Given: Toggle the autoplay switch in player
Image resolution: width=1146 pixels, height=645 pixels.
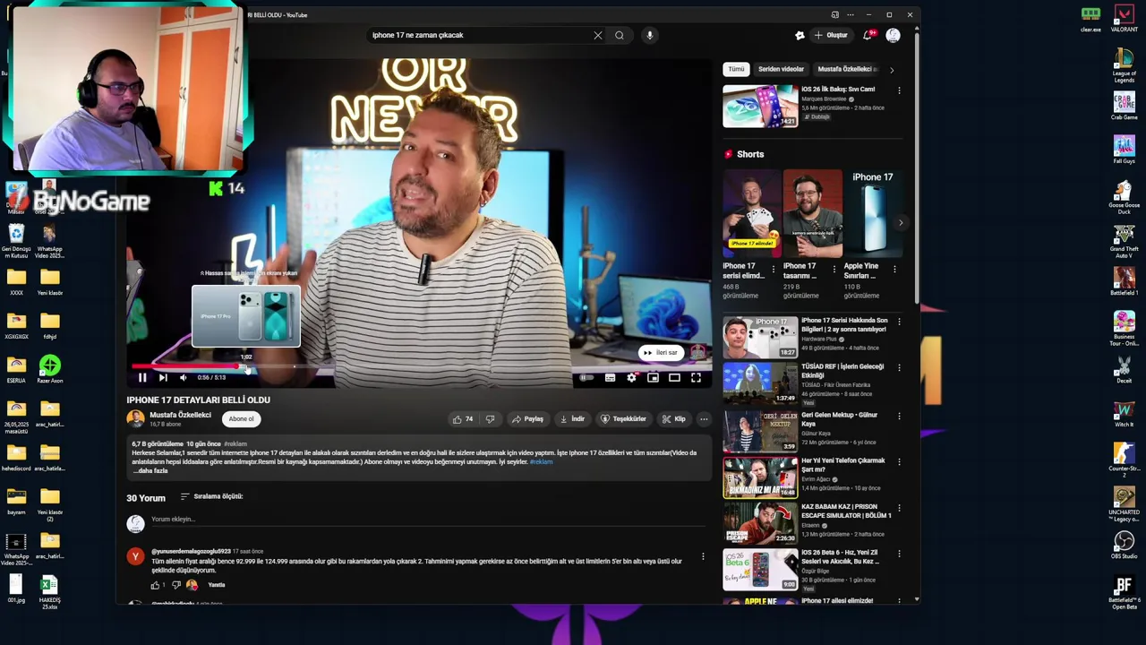Looking at the screenshot, I should [586, 378].
